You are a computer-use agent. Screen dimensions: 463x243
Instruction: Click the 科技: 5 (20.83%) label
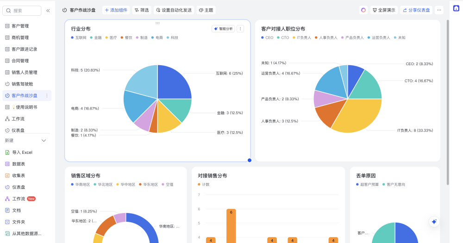coord(86,70)
